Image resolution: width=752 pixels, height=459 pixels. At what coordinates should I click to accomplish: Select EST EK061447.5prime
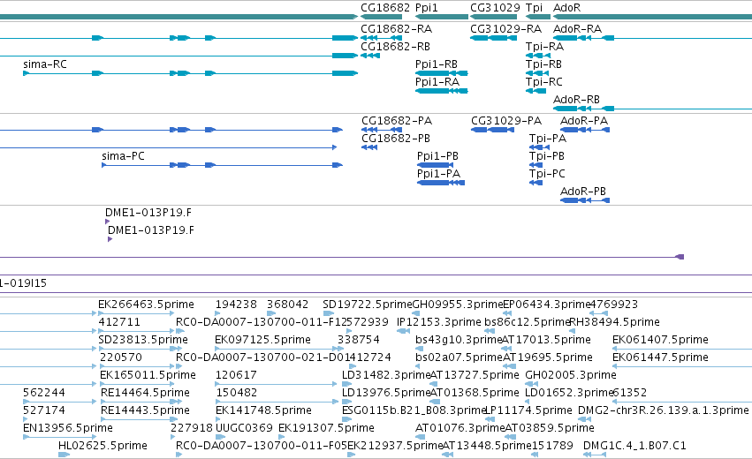(660, 357)
